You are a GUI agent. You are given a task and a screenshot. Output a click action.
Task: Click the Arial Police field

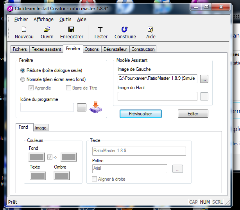(x=130, y=169)
